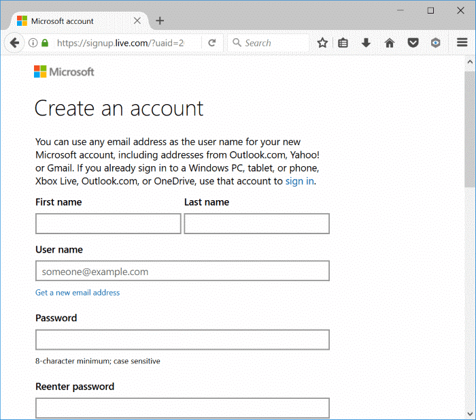476x420 pixels.
Task: Click the magnifier icon in search box
Action: (x=237, y=43)
